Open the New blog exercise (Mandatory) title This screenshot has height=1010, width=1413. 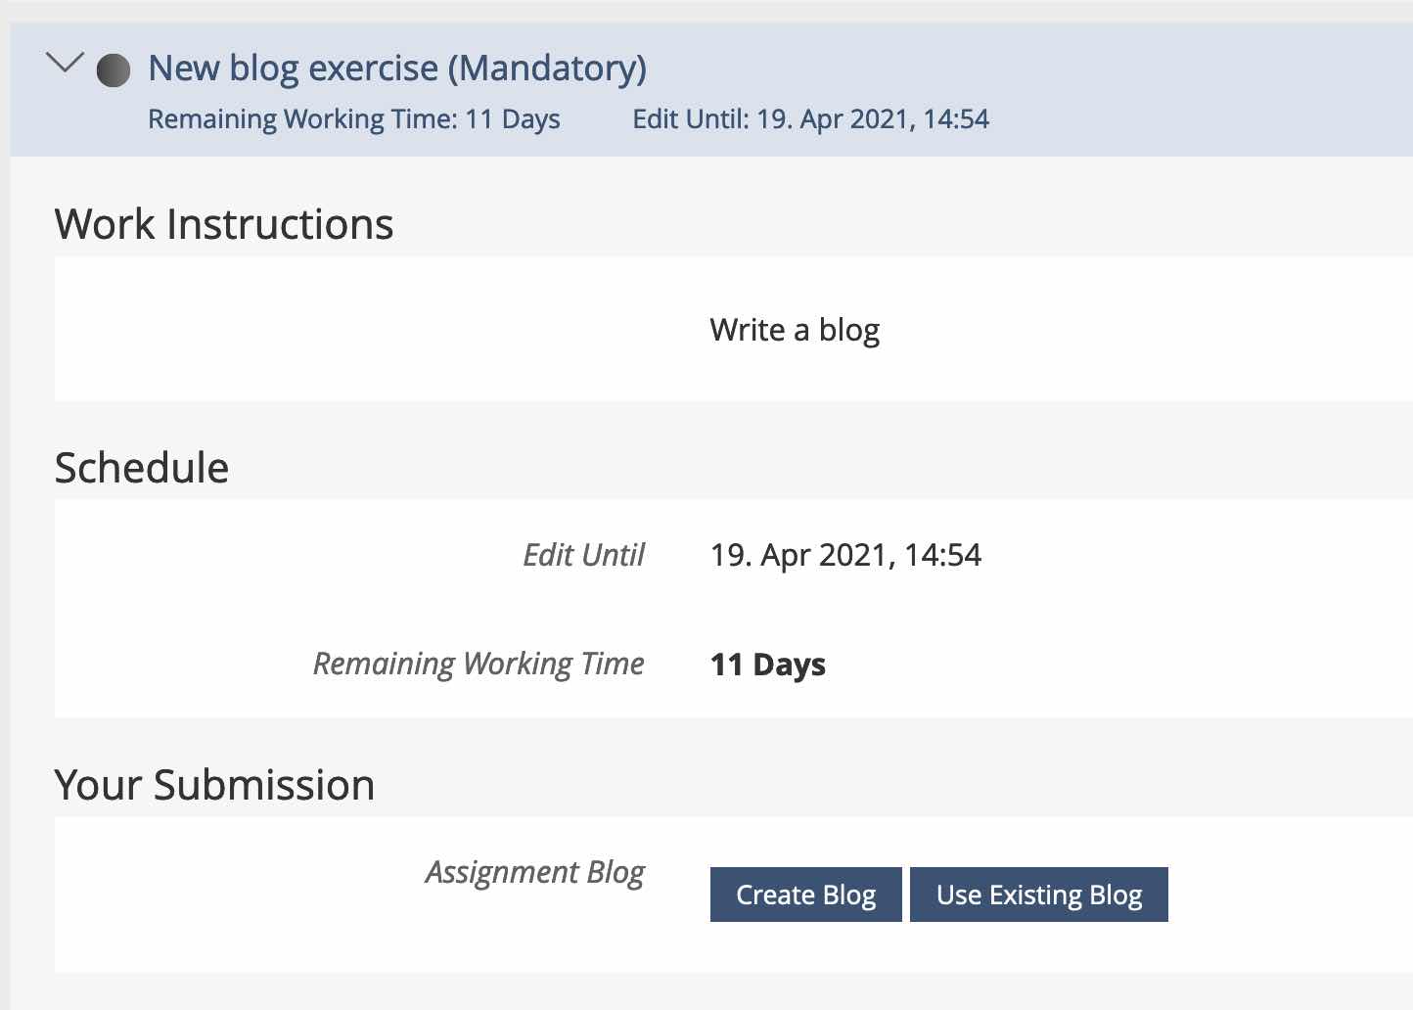click(396, 69)
